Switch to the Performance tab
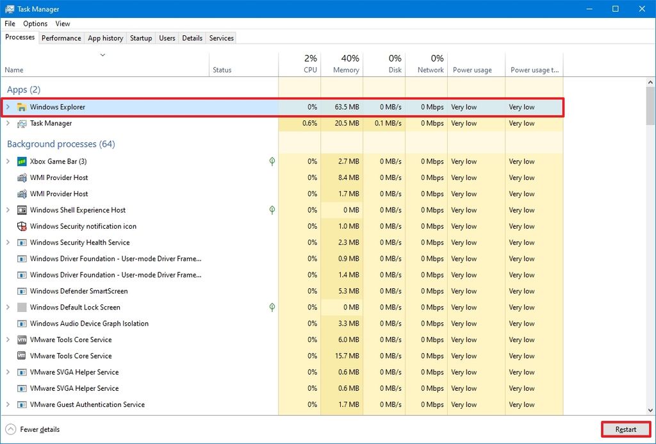This screenshot has height=444, width=656. tap(61, 38)
